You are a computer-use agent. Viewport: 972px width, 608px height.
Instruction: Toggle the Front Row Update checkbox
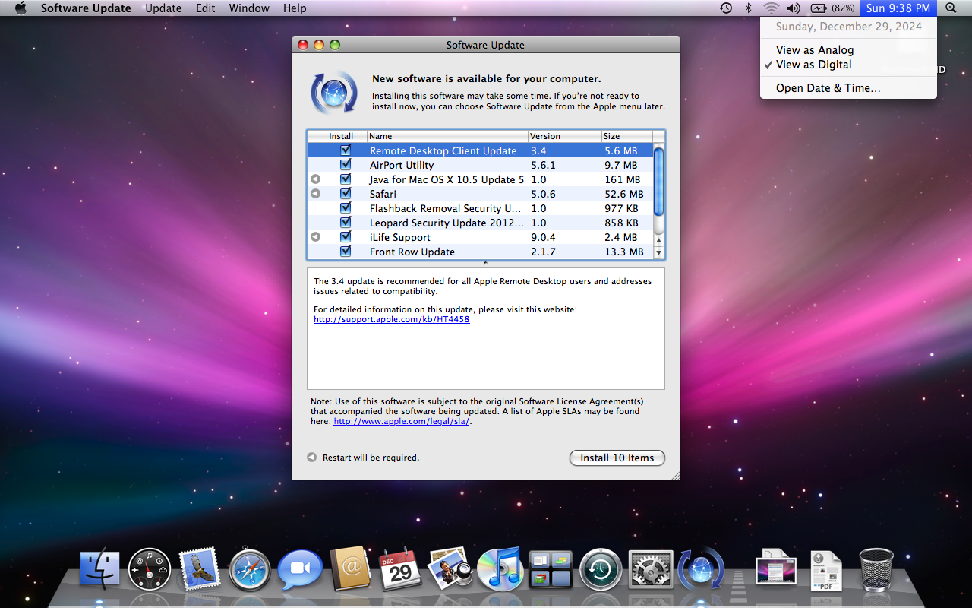[346, 251]
